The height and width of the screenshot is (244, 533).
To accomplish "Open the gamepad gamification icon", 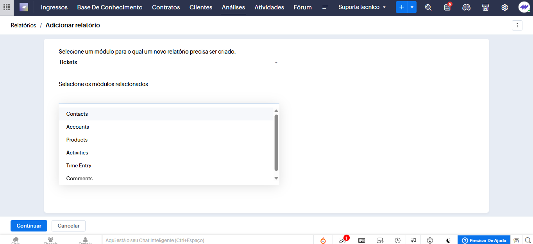I will 466,7.
